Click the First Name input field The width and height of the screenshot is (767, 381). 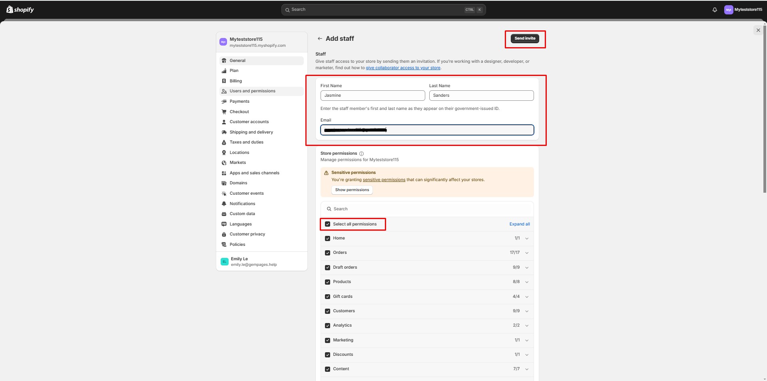coord(373,96)
